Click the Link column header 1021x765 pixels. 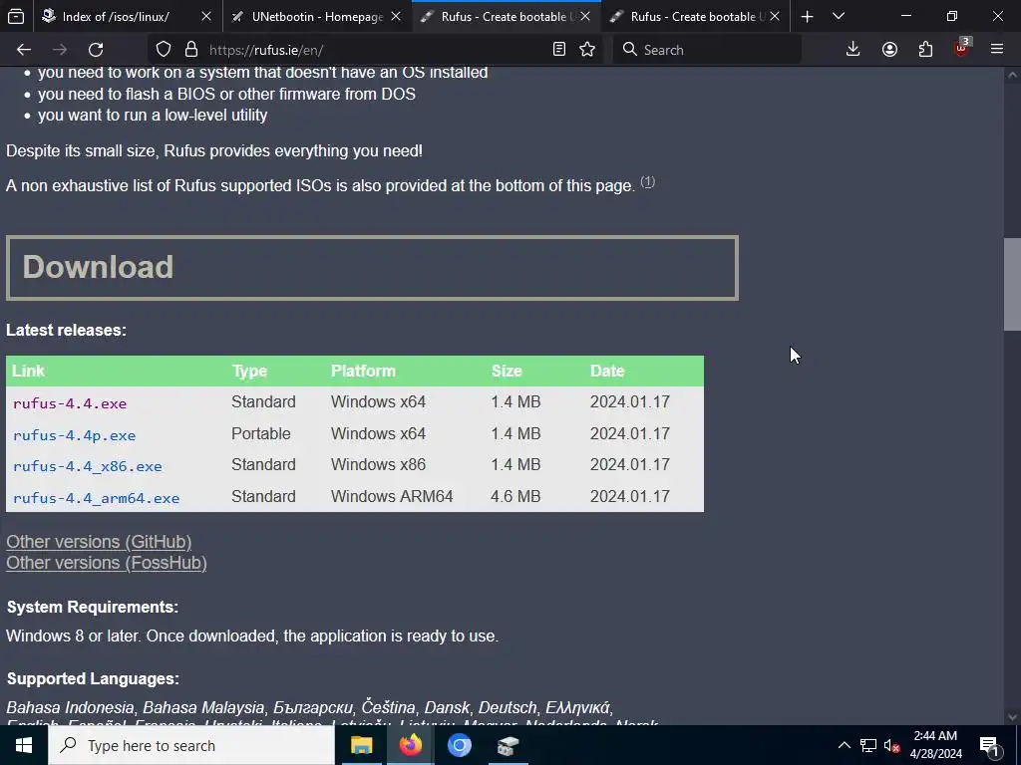tap(28, 371)
